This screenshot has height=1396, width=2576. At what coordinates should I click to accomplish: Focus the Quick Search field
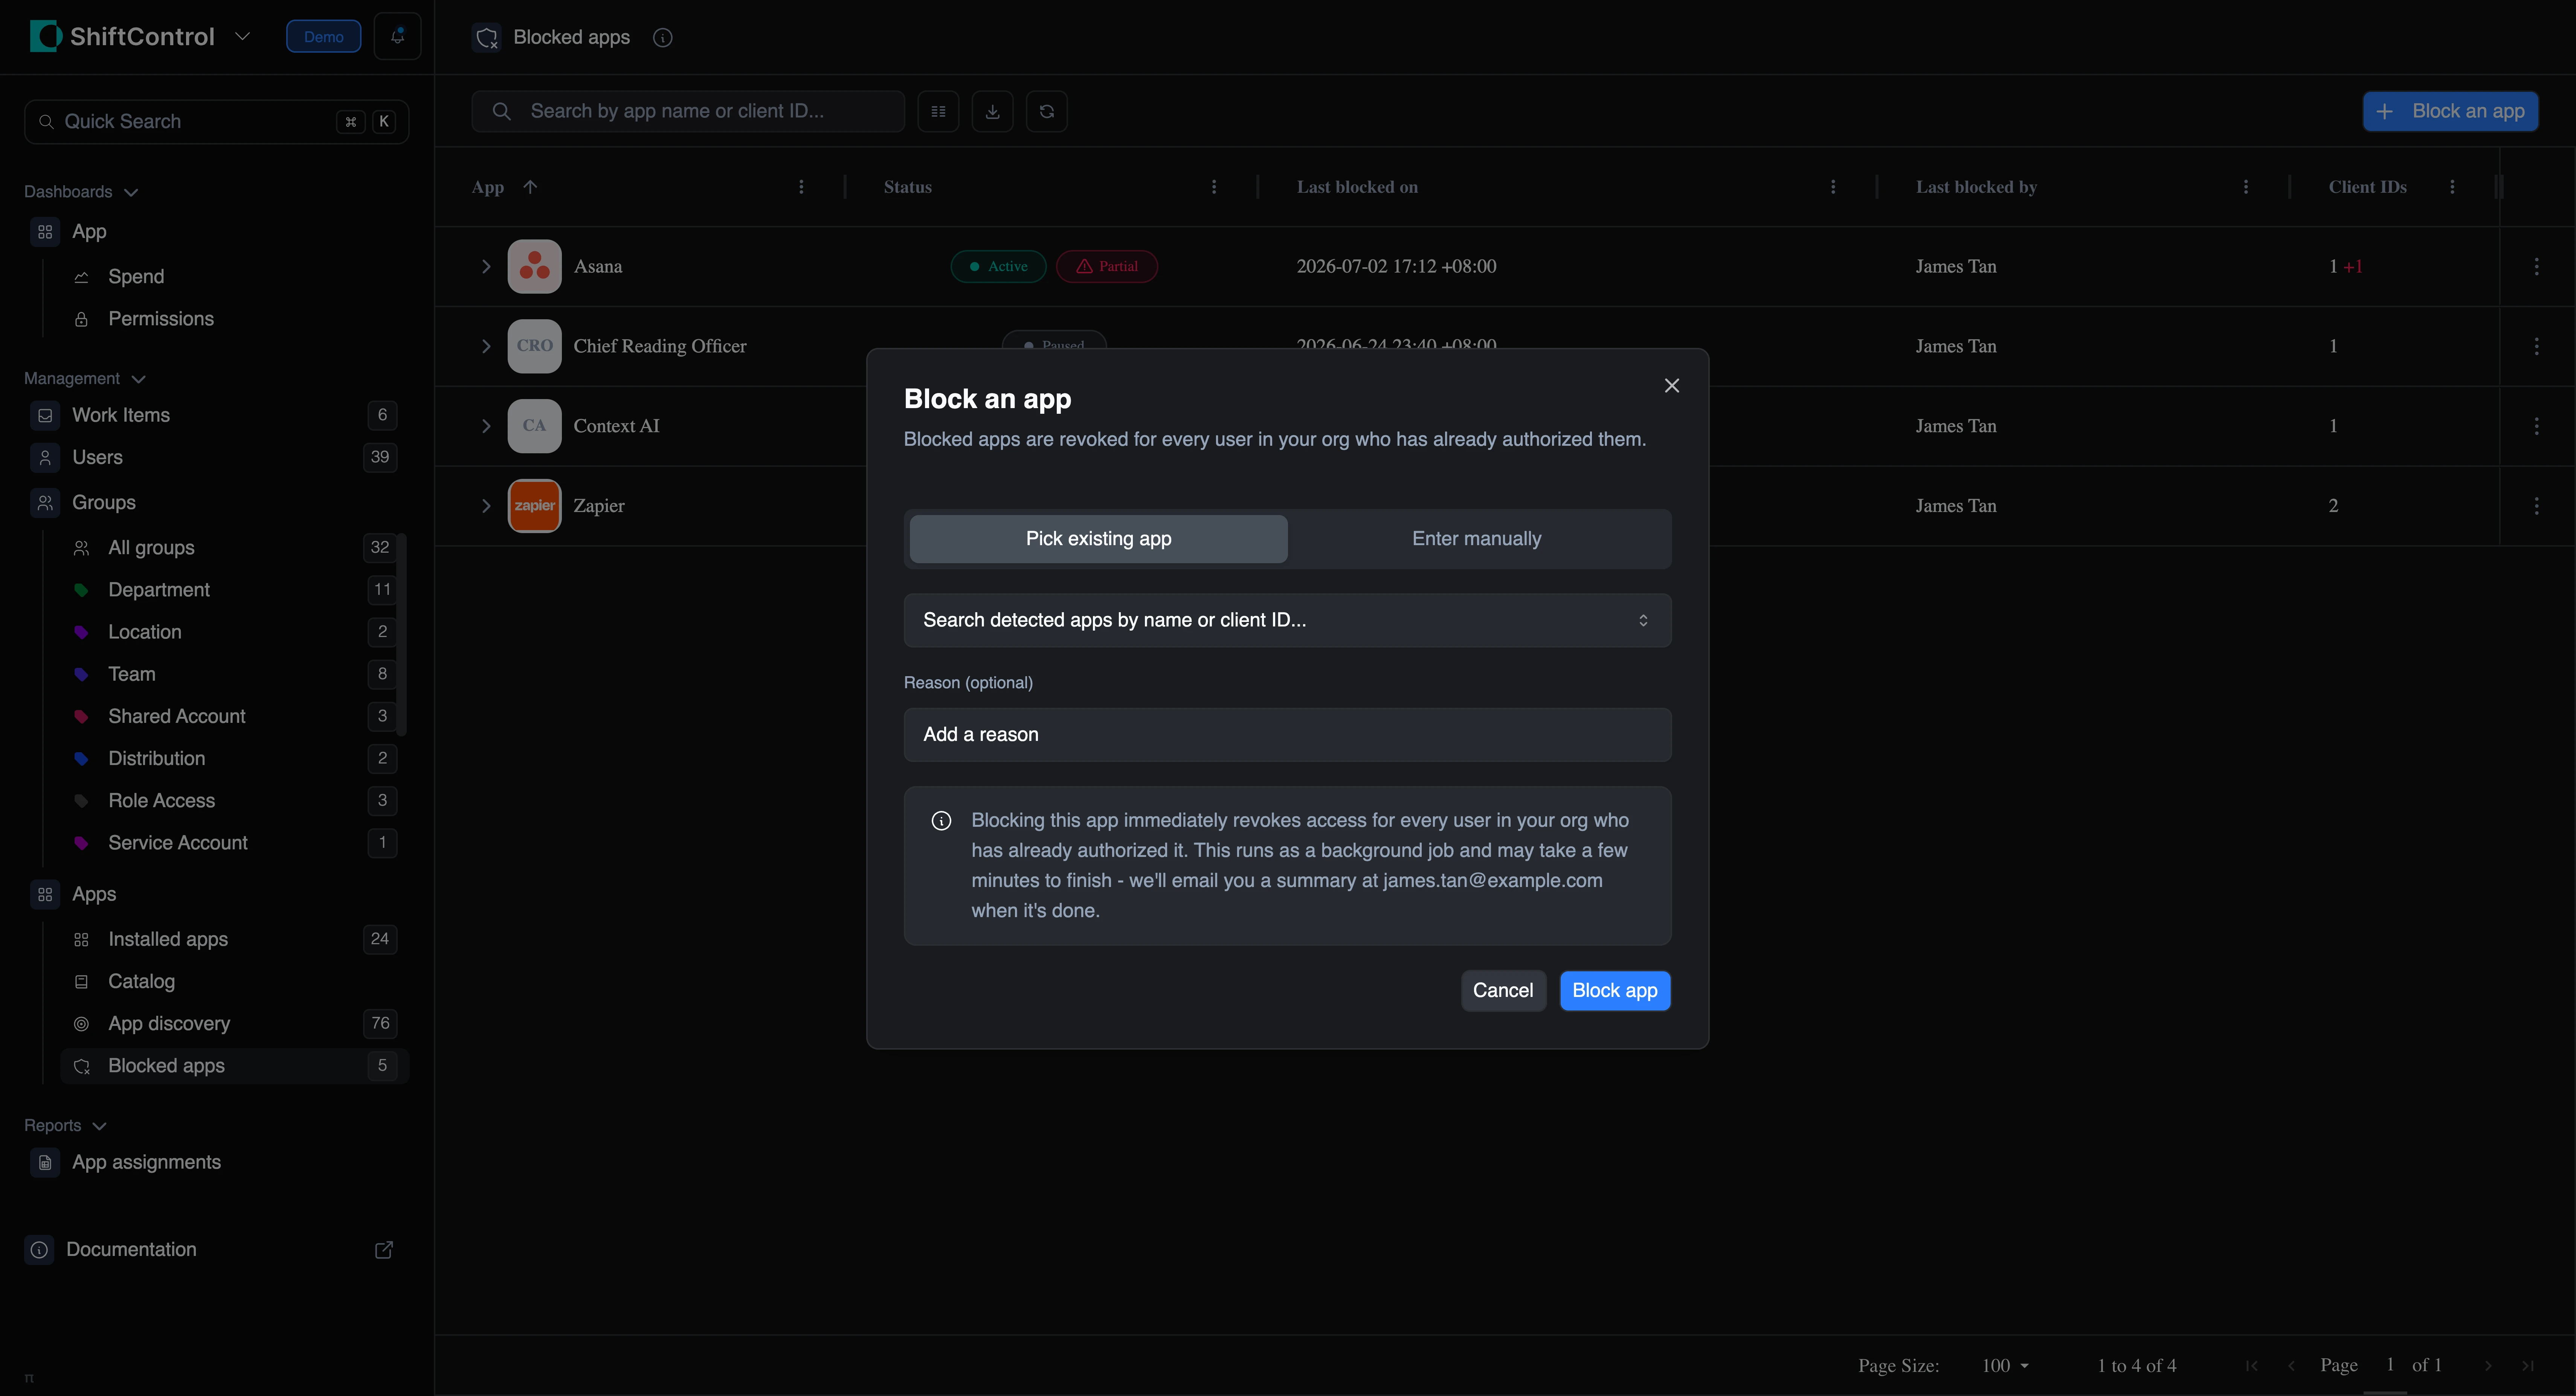click(216, 122)
